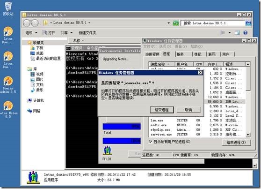
Task: Click Cancel (取消) in the confirmation dialog
Action: tap(188, 110)
